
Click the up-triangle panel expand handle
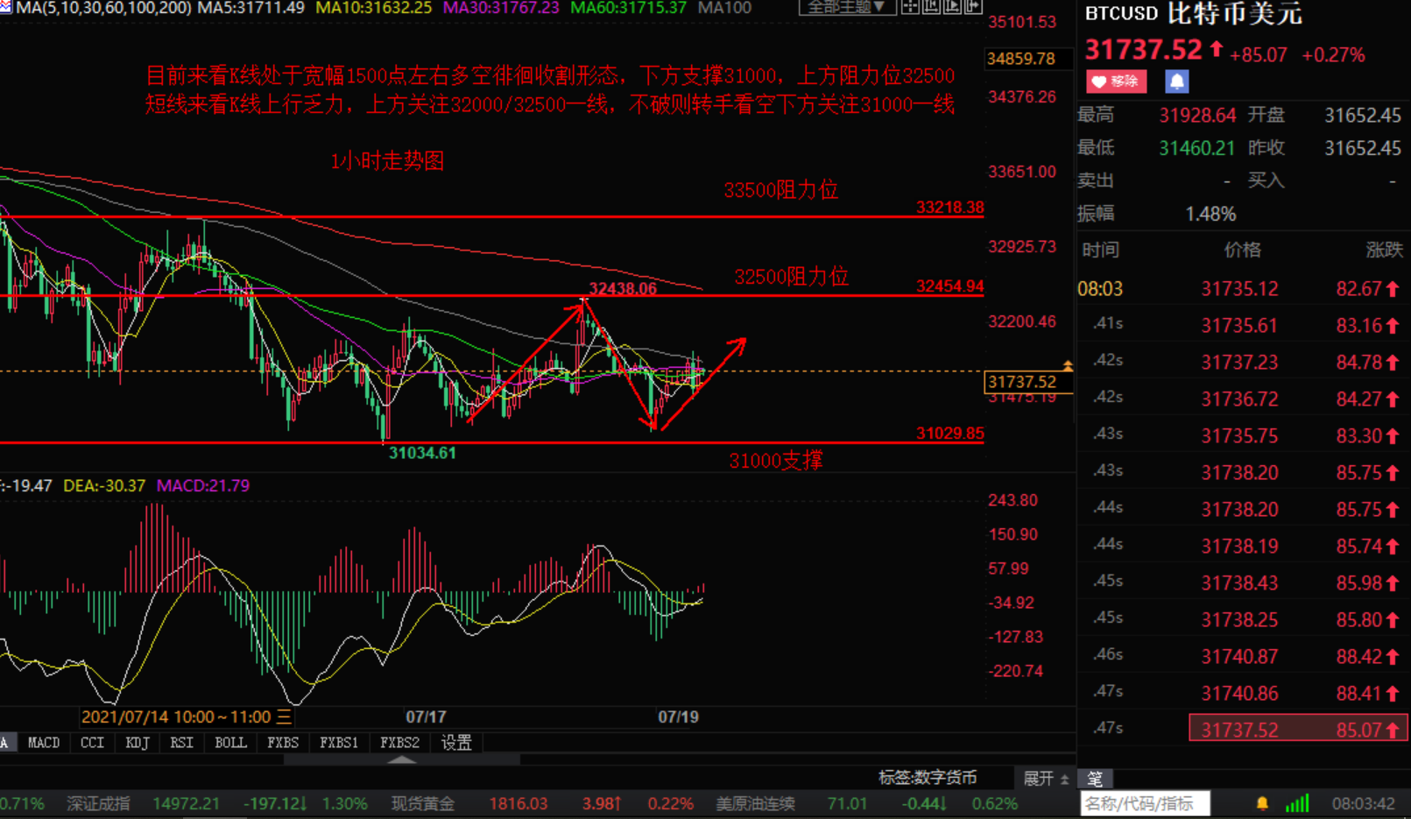coord(402,759)
